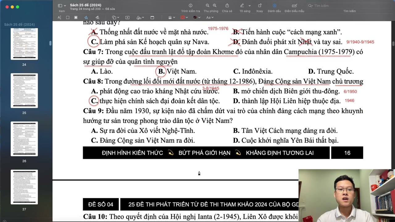
Task: Click the page number "16" footer box
Action: [x=347, y=153]
